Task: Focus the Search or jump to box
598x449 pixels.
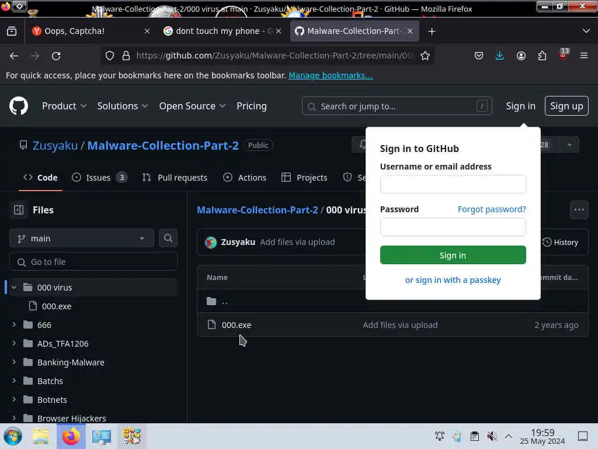Action: pos(397,106)
